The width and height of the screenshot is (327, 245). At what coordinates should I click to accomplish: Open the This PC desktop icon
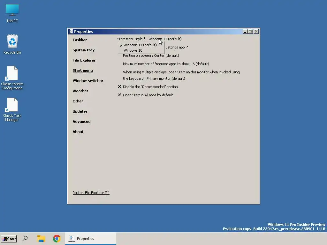pos(12,13)
